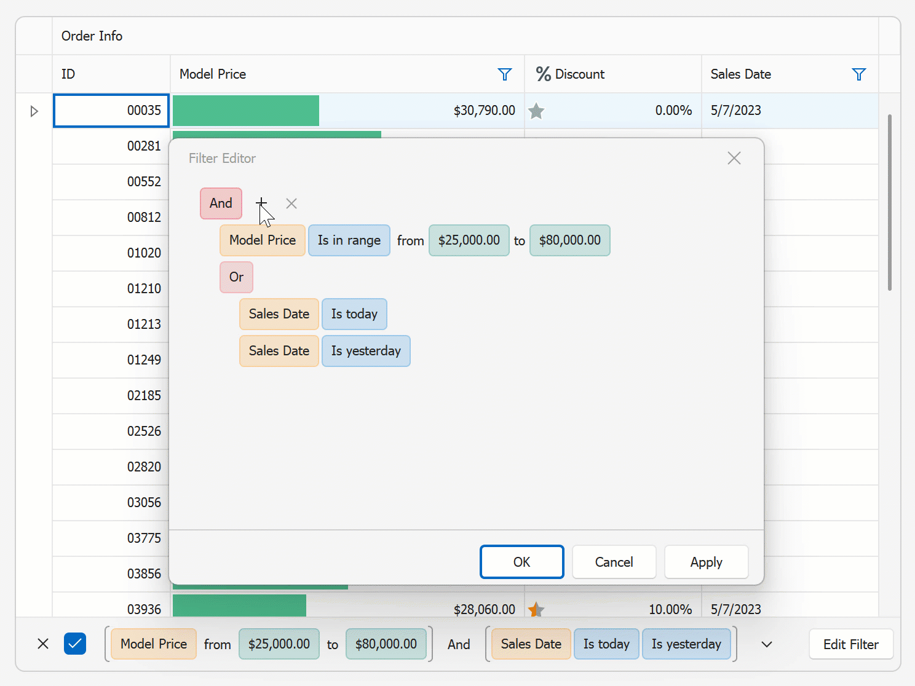Open Model Price field selector in the editor

262,240
